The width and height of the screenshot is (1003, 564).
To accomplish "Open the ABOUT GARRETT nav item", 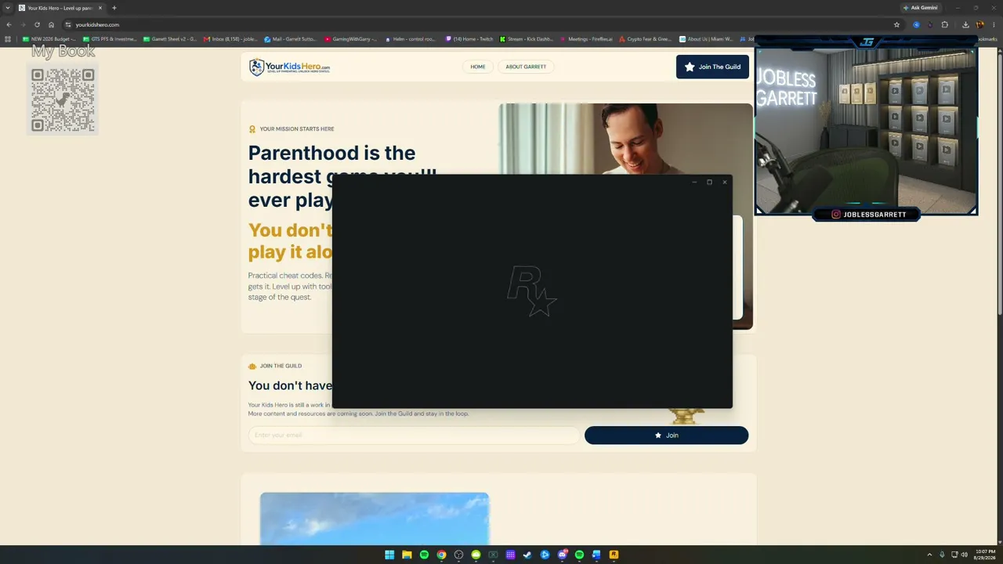I will tap(526, 67).
